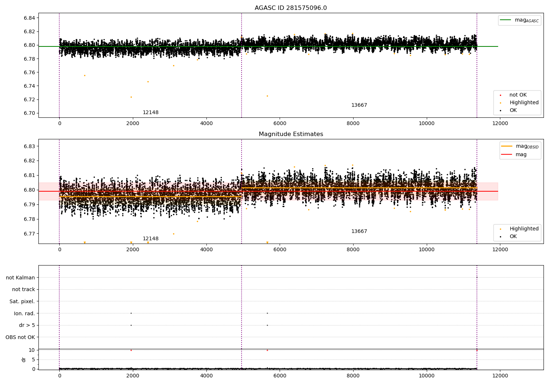The height and width of the screenshot is (384, 549).
Task: Click the 6.70 y-axis tick label
Action: [x=29, y=113]
